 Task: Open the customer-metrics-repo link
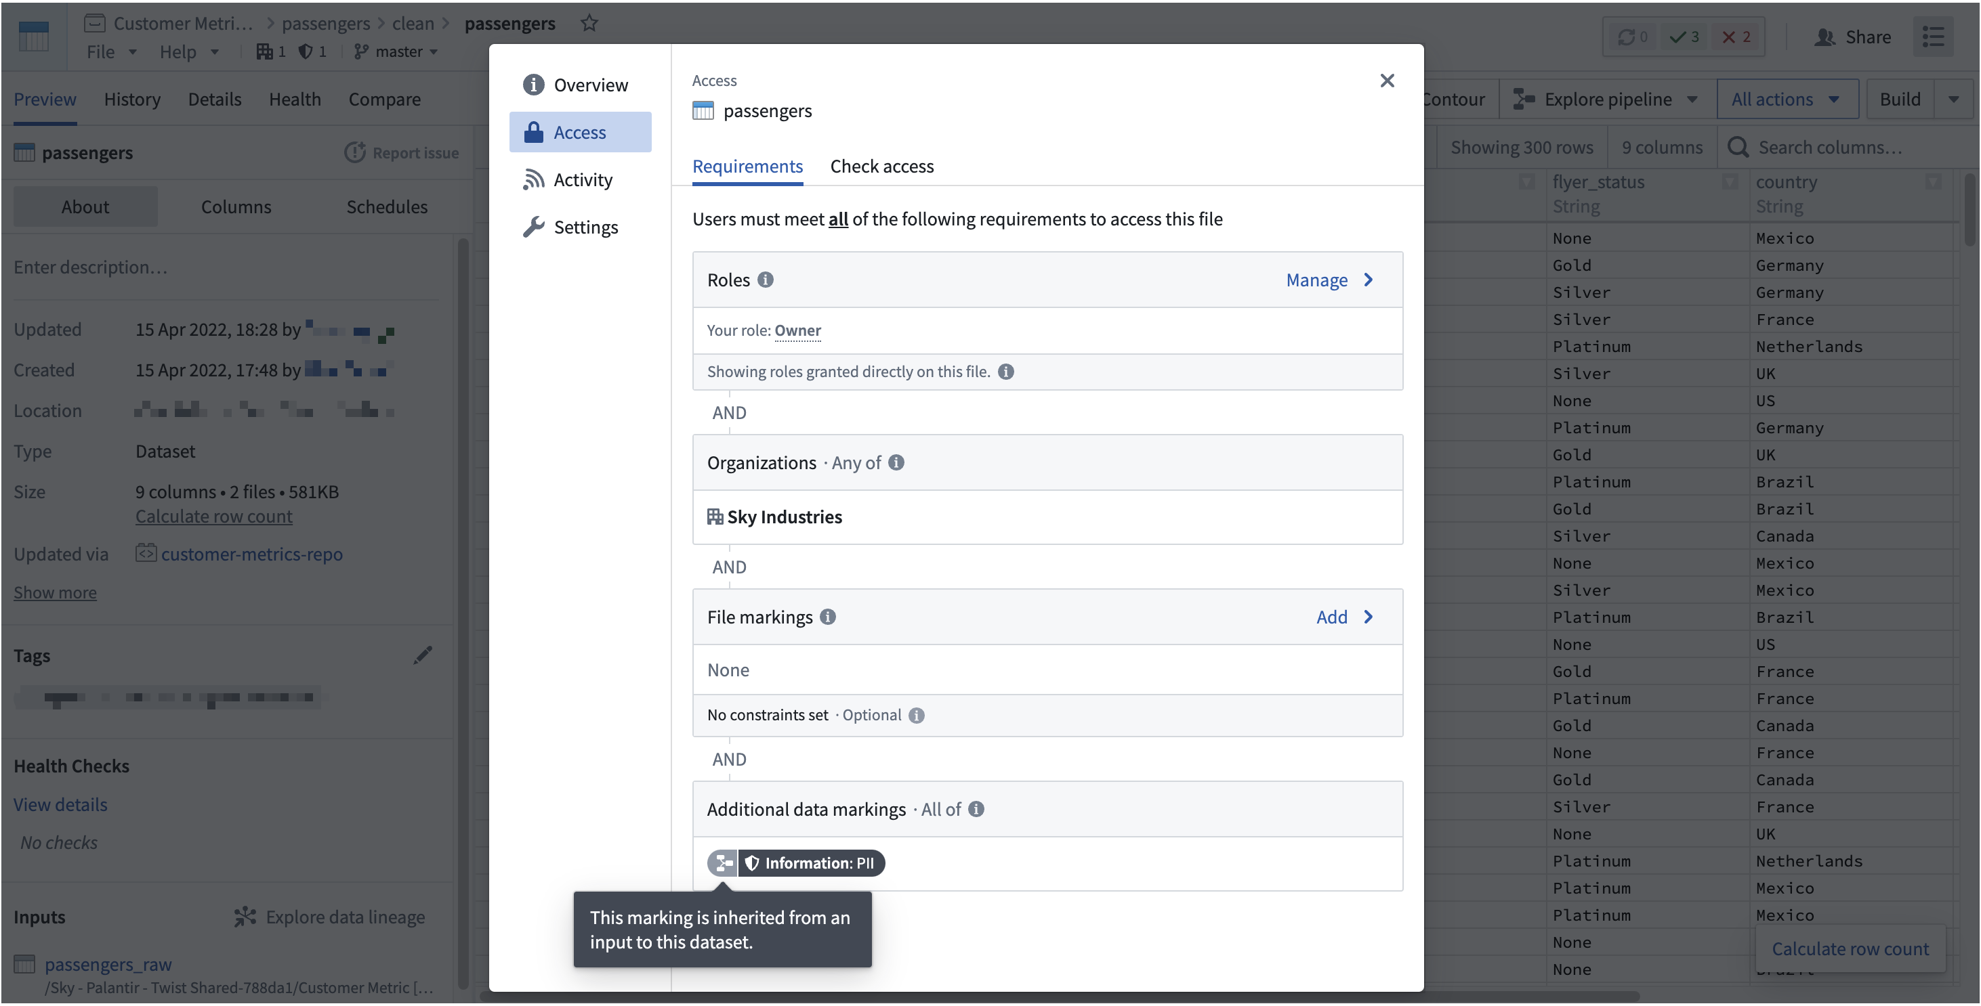tap(251, 554)
